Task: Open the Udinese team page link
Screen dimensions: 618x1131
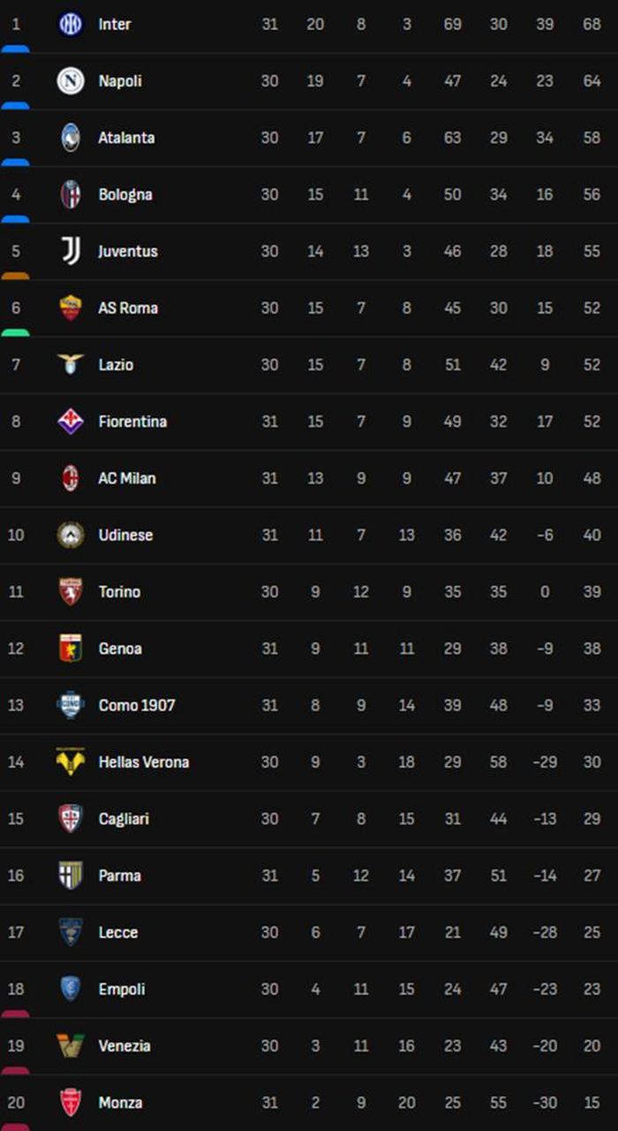Action: pyautogui.click(x=125, y=535)
